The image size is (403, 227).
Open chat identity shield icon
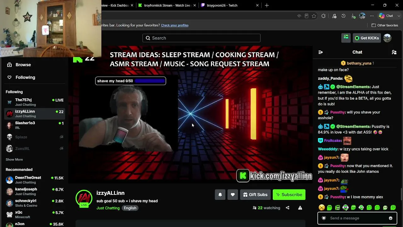pyautogui.click(x=324, y=218)
